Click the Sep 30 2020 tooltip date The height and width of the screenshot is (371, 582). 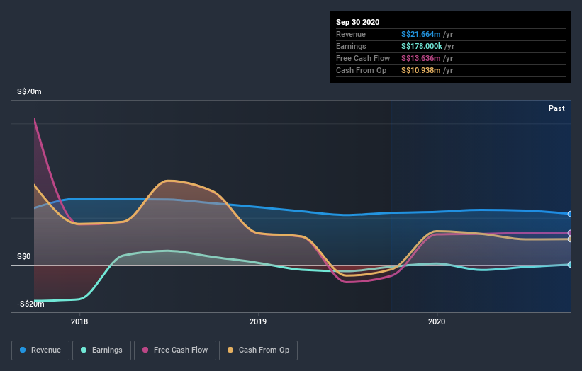[x=357, y=22]
